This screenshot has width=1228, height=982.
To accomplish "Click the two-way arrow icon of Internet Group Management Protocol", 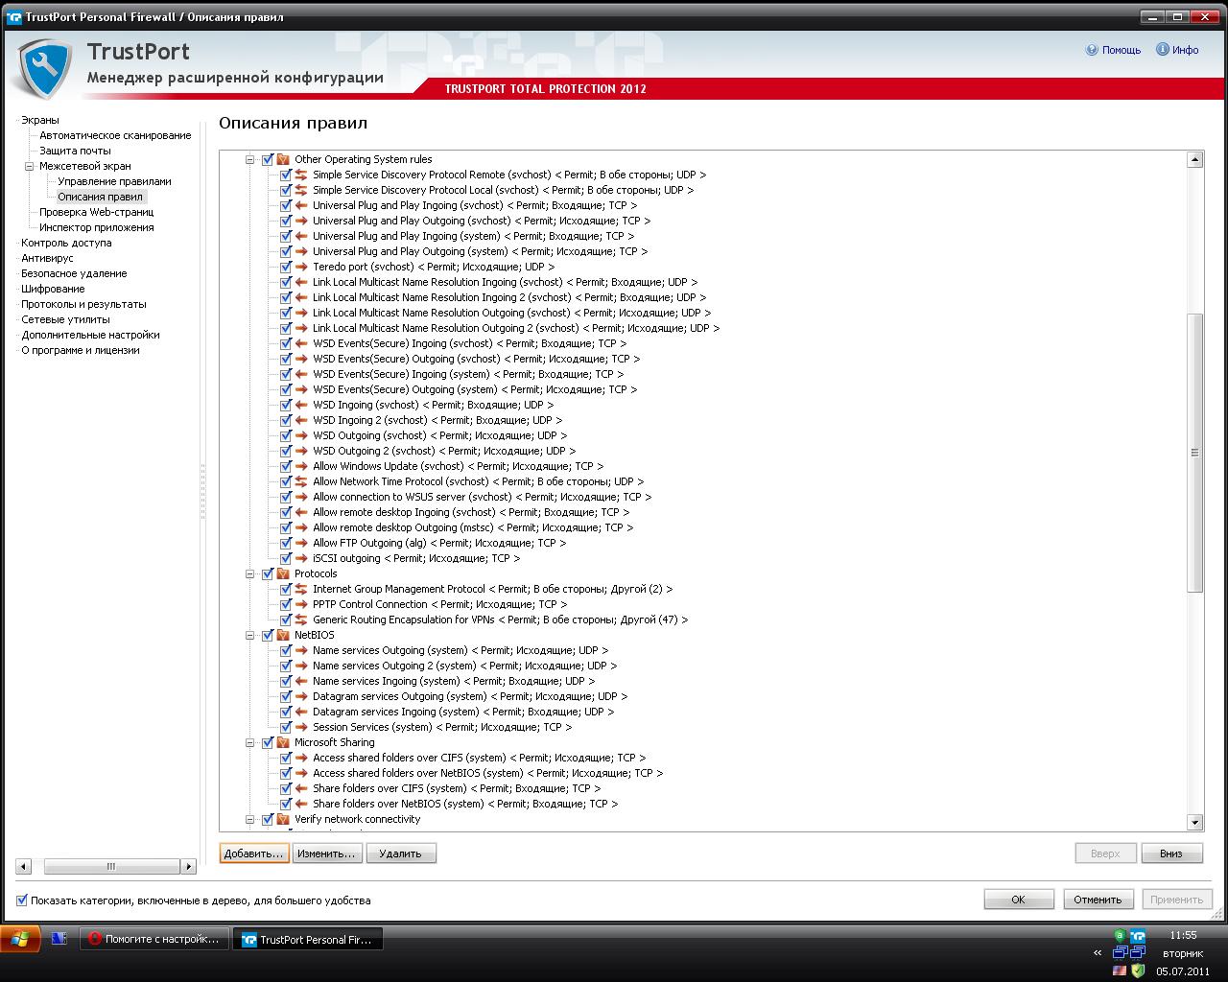I will (301, 589).
